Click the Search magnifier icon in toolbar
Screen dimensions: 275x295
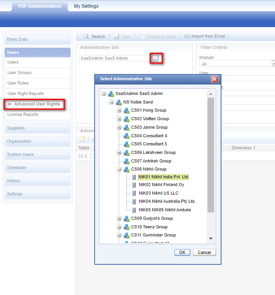point(86,36)
